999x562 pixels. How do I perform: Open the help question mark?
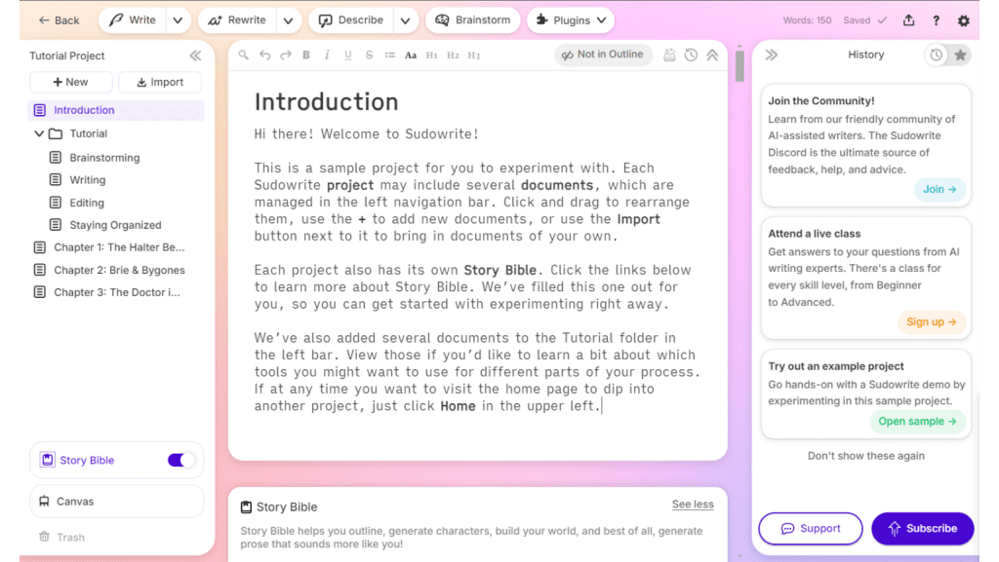point(936,20)
